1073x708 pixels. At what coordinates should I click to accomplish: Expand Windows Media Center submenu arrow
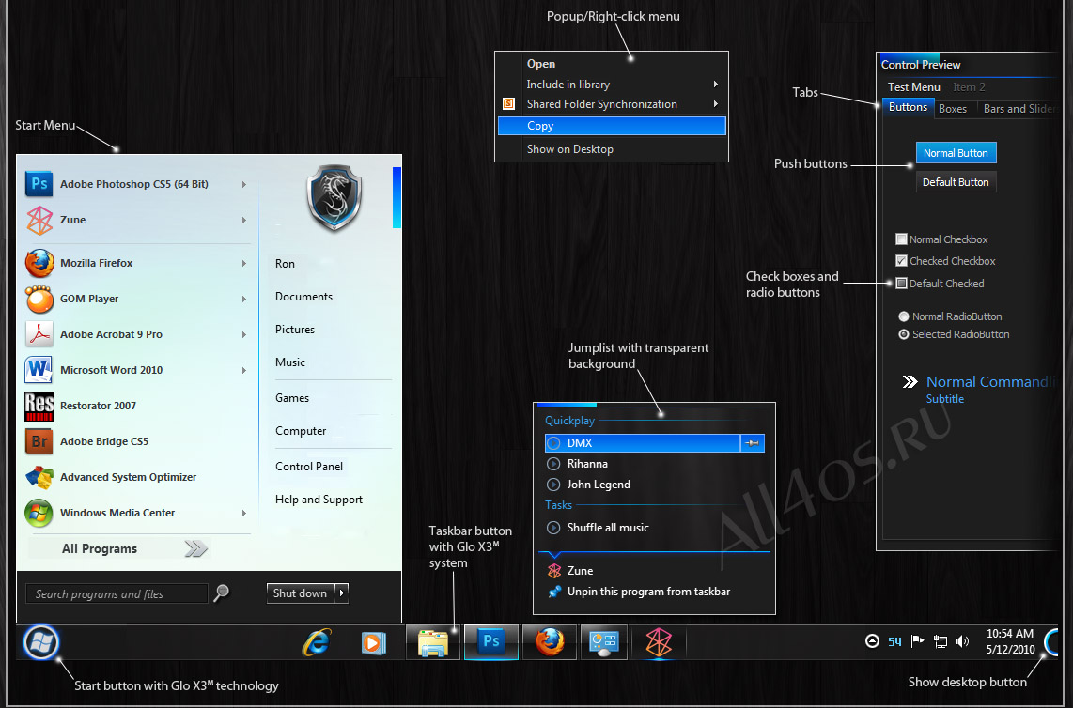243,513
